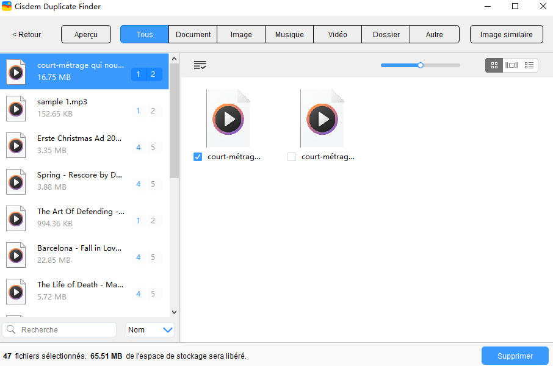This screenshot has width=553, height=366.
Task: Switch to the Autre tab
Action: tap(435, 35)
